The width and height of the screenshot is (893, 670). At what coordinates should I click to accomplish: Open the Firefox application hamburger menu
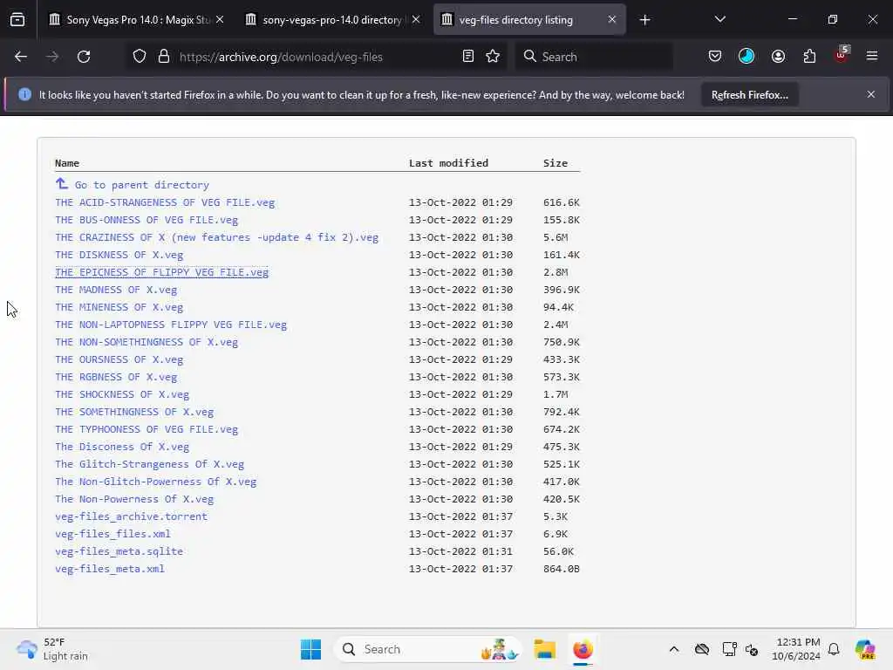[x=872, y=57]
